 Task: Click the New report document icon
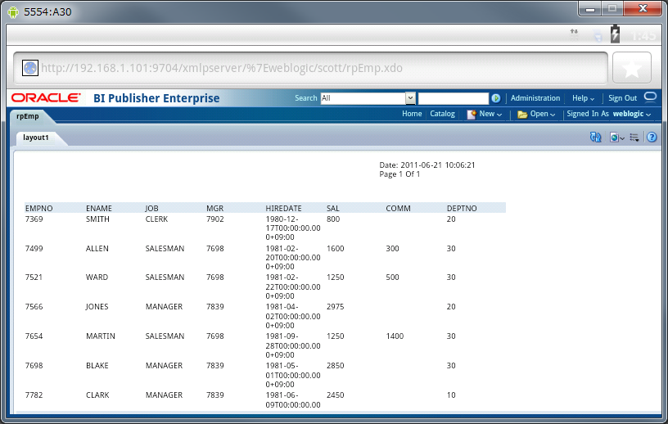472,115
